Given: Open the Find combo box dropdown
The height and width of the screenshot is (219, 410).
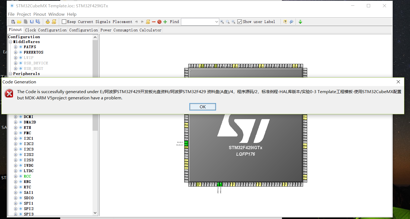Looking at the screenshot, I should (x=217, y=22).
